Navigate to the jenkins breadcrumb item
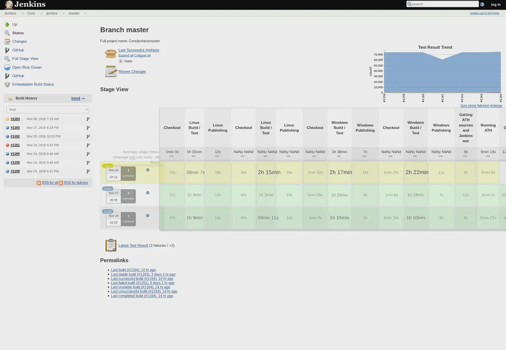Viewport: 506px width, 350px height. [x=52, y=13]
